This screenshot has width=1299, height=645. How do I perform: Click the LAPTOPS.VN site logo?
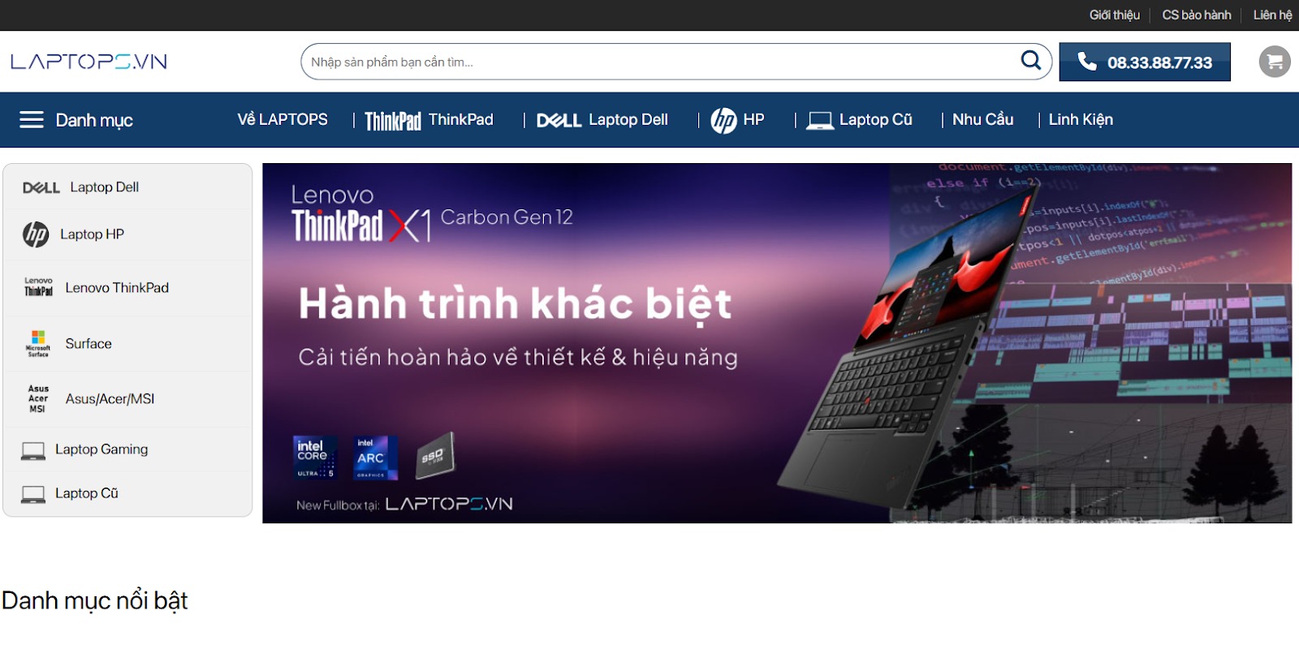point(88,62)
